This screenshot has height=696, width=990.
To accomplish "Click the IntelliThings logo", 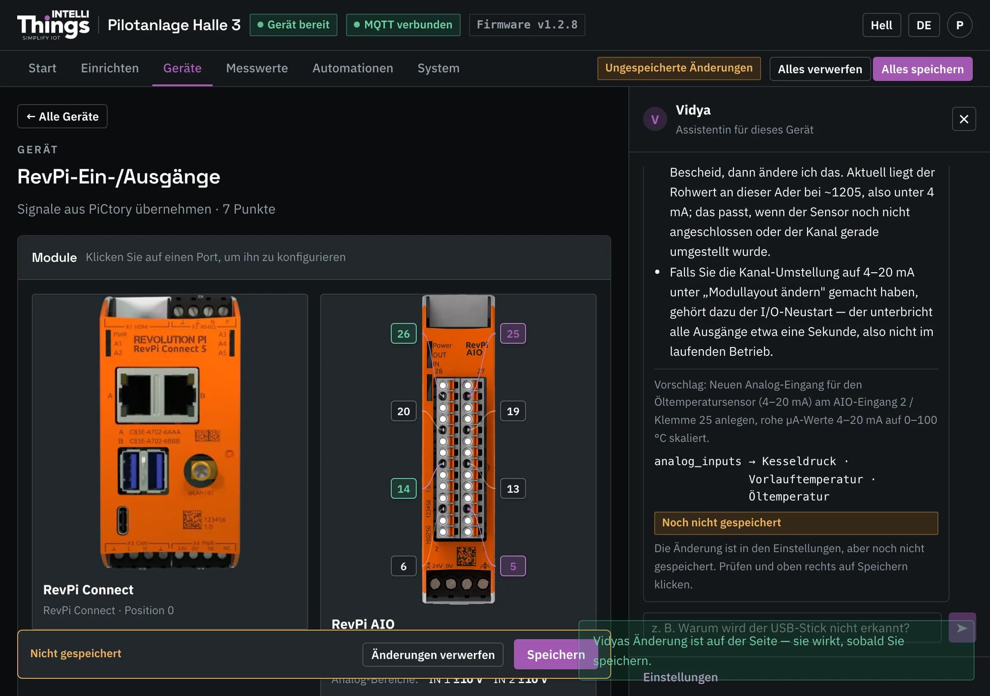I will 53,25.
